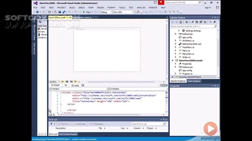The image size is (252, 141).
Task: Click Solution Explorer Refresh icon
Action: (x=197, y=22)
